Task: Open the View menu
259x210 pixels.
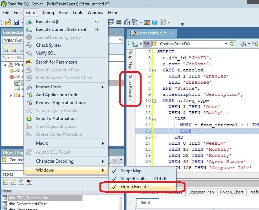Action: pos(63,13)
